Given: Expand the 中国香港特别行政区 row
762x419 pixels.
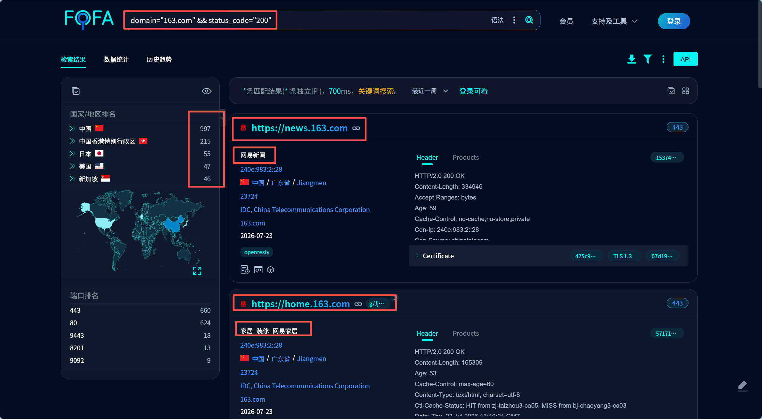Looking at the screenshot, I should point(72,141).
